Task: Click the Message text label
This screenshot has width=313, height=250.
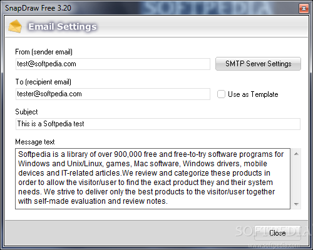Action: [35, 142]
